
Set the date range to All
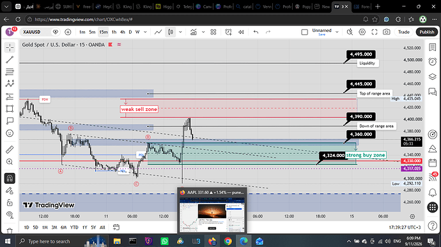coord(102,227)
